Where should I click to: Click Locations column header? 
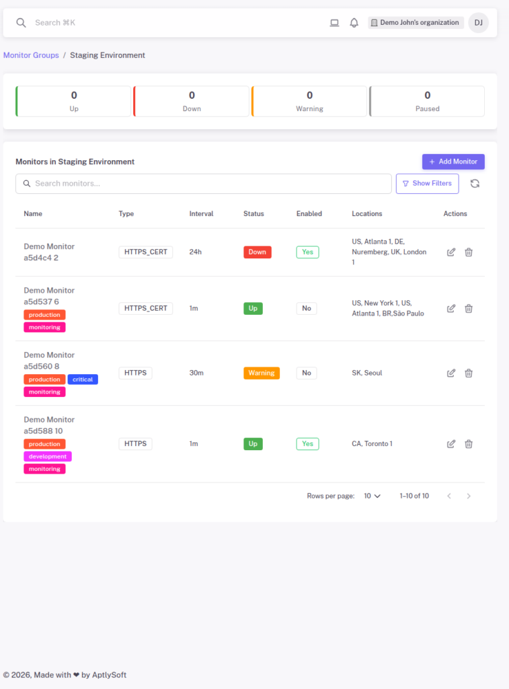coord(366,213)
